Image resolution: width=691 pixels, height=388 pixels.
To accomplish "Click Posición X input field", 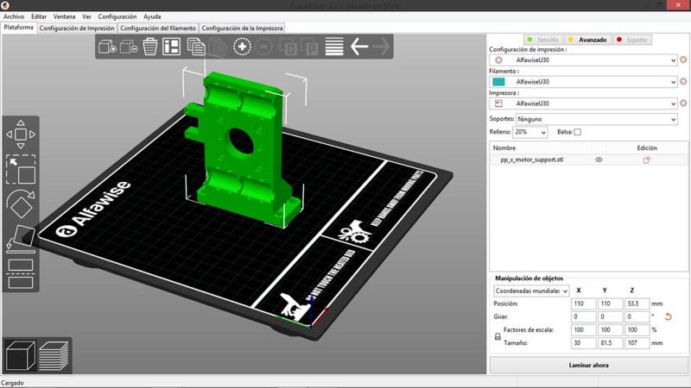I will 583,304.
